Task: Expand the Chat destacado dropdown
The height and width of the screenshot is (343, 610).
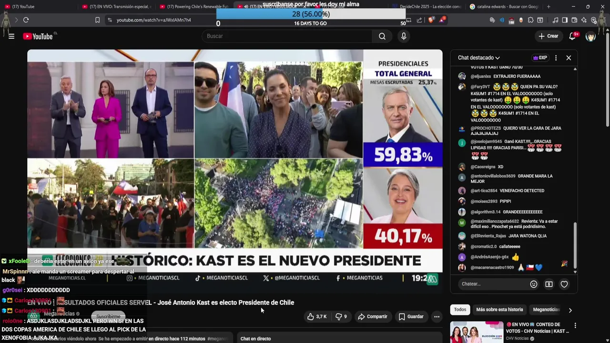Action: coord(479,58)
